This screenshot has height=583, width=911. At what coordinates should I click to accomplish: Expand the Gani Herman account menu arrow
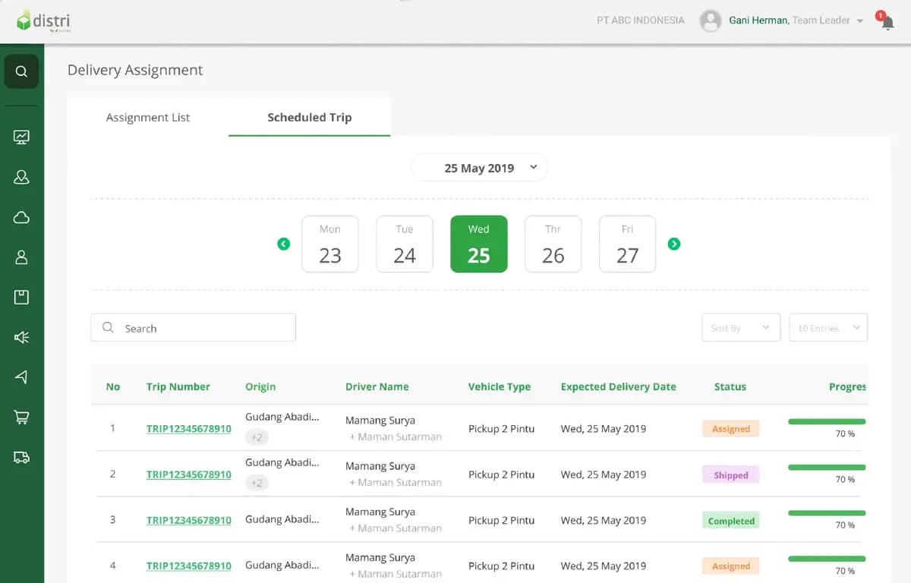point(860,21)
